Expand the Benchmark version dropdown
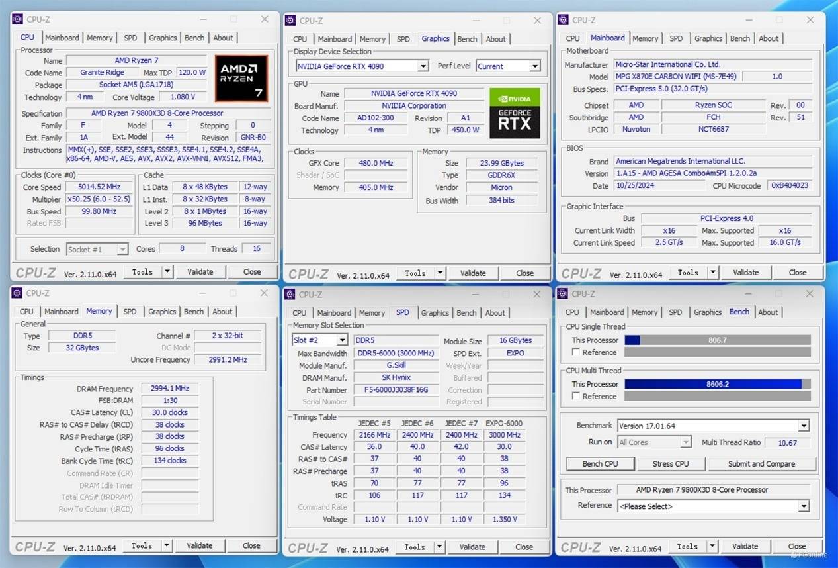The height and width of the screenshot is (568, 838). (x=803, y=426)
